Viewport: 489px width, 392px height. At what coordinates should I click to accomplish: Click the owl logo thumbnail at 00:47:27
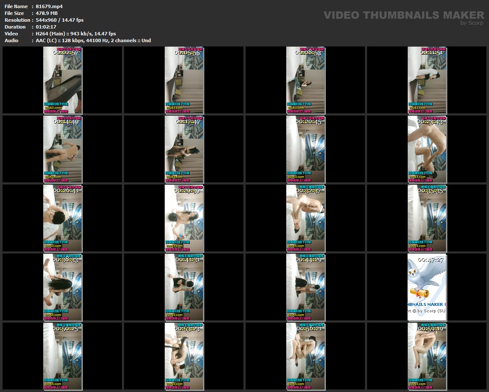tap(427, 287)
